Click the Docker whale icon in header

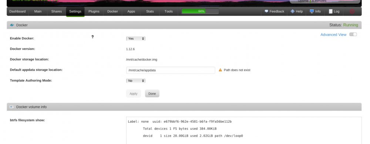pos(12,25)
